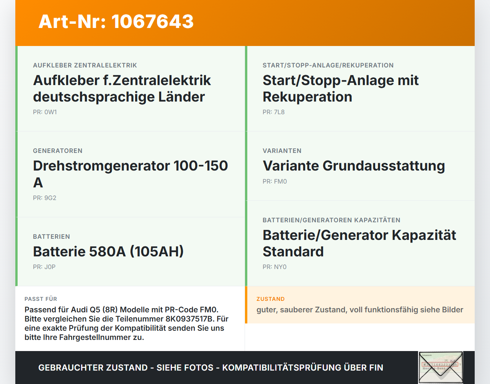The image size is (490, 384).
Task: Click the PR: 9G2 code
Action: pos(45,198)
